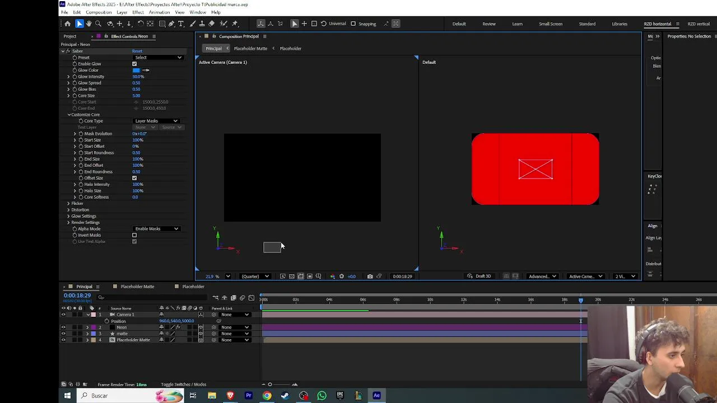The image size is (717, 403).
Task: Click the Draft 3D button
Action: [x=479, y=277]
